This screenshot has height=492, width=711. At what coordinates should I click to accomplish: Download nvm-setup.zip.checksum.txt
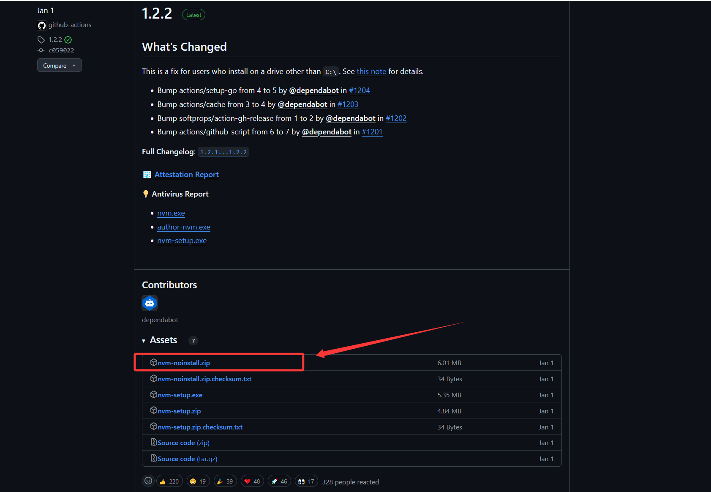(x=200, y=427)
